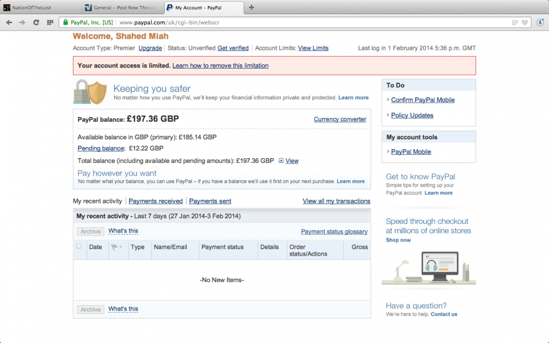
Task: View all my transactions
Action: pyautogui.click(x=336, y=201)
